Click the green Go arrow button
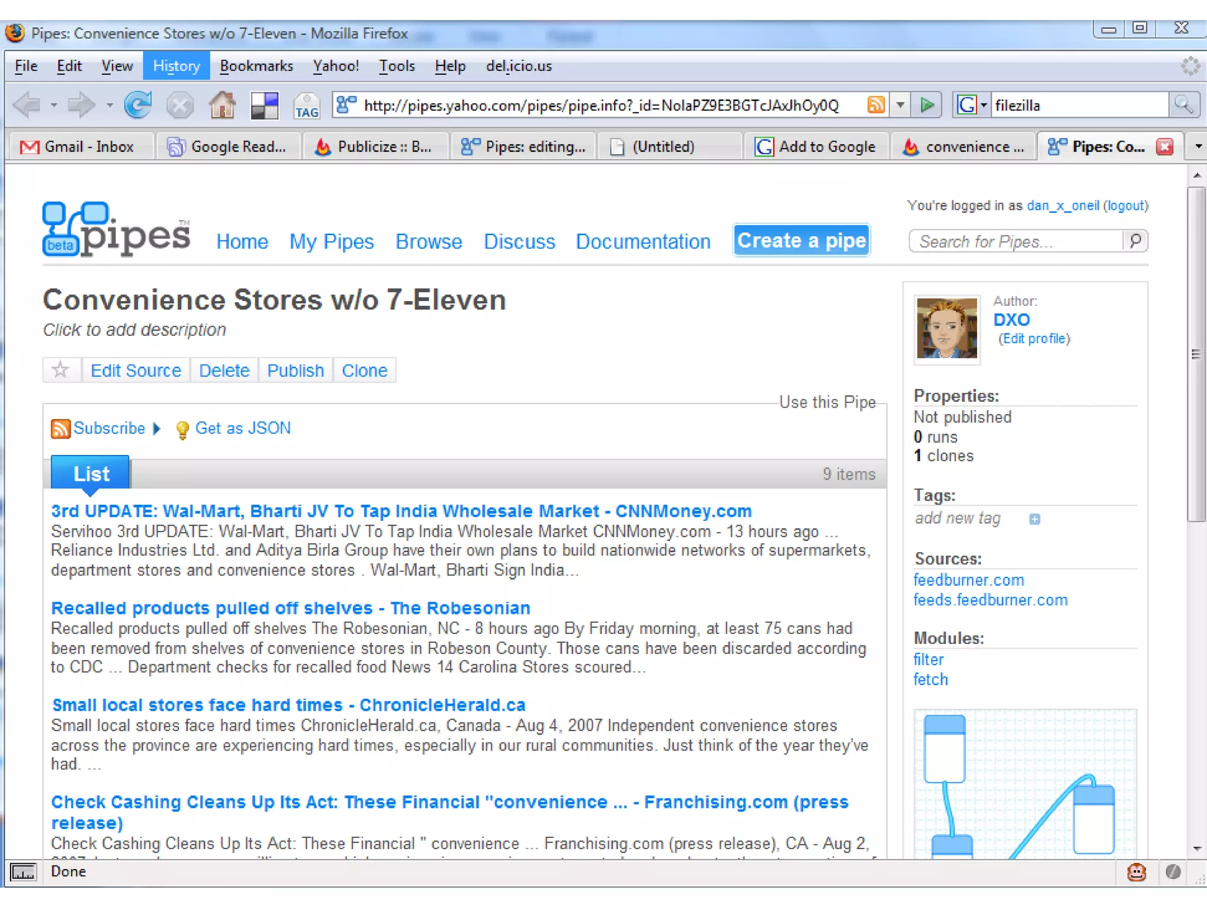Screen dimensions: 1207x905 coord(926,105)
